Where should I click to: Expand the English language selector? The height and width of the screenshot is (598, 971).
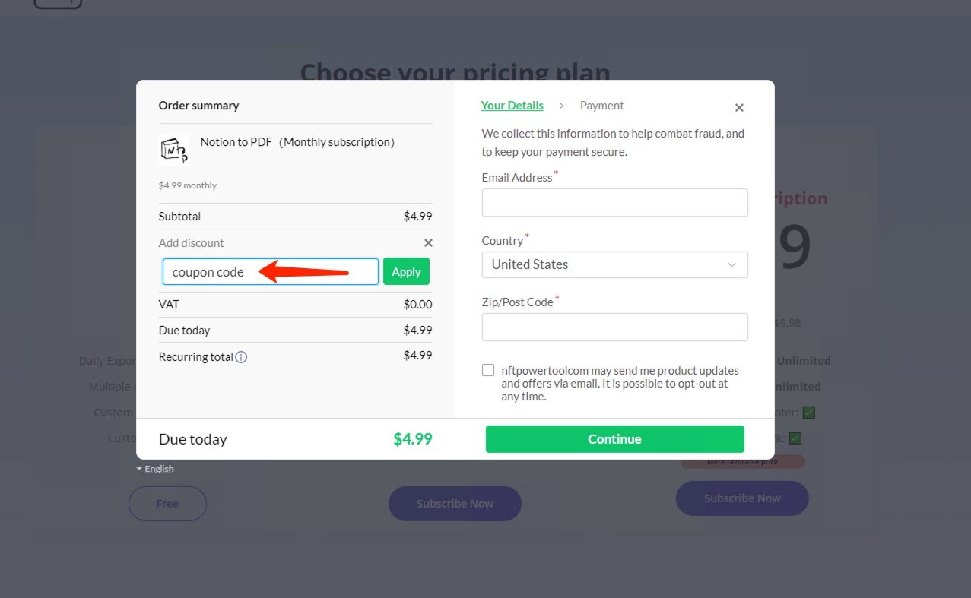coord(158,468)
